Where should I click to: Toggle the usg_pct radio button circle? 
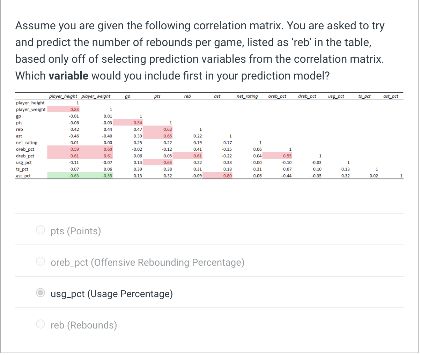point(41,293)
